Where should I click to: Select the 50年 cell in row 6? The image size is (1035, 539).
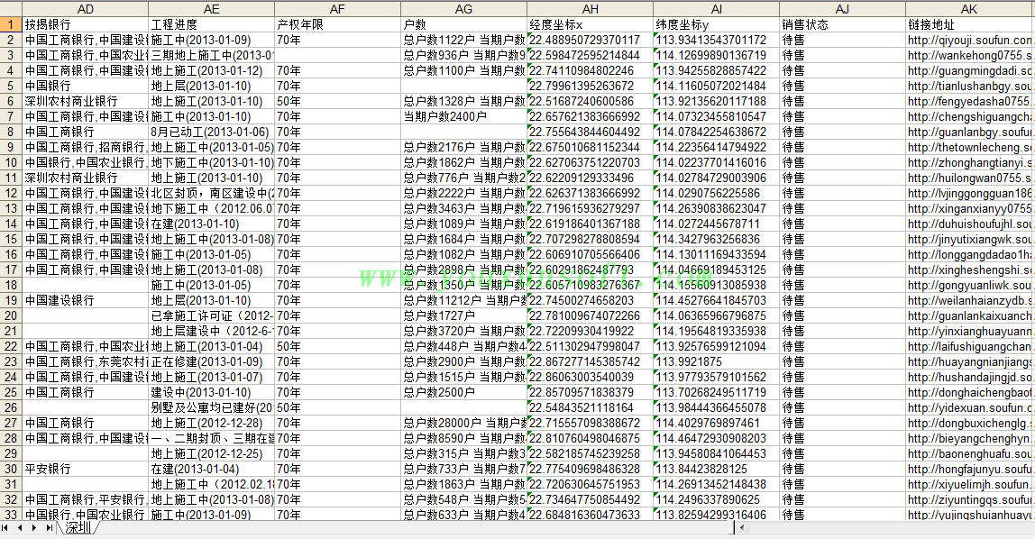click(337, 101)
